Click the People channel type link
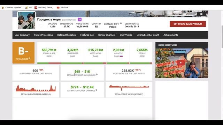 113,27
